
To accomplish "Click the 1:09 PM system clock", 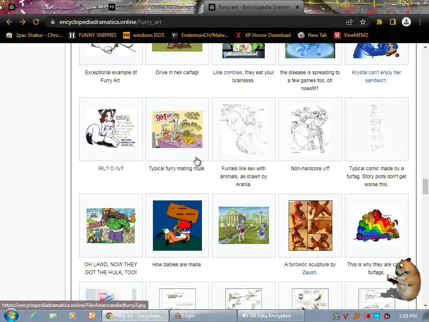I will (x=408, y=316).
